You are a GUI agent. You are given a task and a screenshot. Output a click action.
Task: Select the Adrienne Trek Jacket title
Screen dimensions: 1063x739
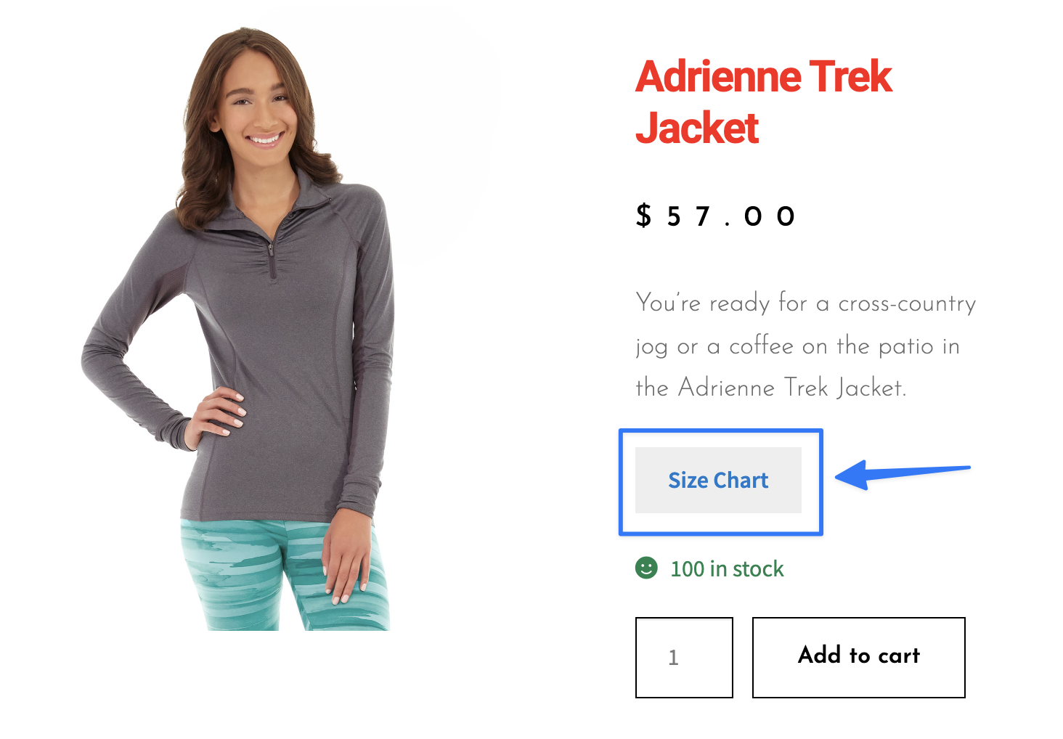(764, 102)
